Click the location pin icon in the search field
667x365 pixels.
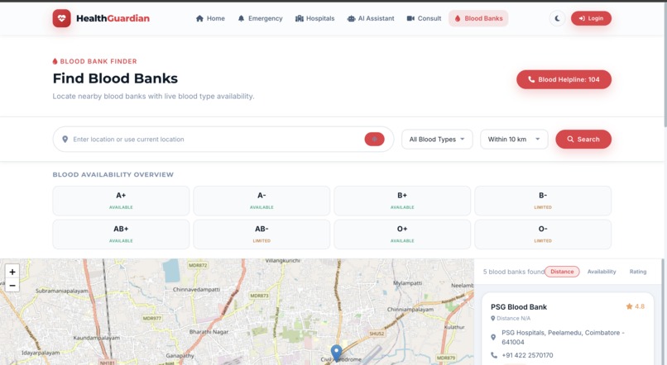pyautogui.click(x=65, y=140)
